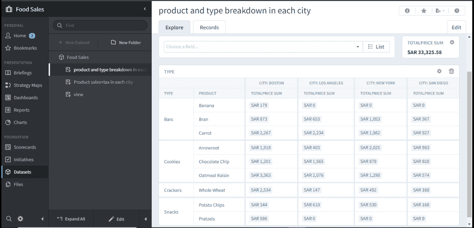
Task: Bookmark this view with the star icon
Action: coord(424,11)
